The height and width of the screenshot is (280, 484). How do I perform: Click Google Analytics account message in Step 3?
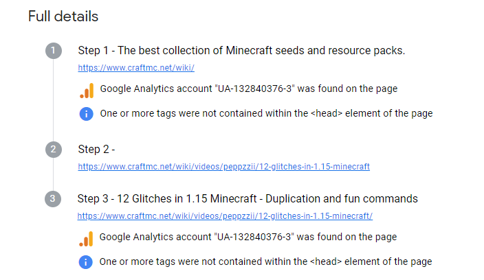(x=248, y=237)
